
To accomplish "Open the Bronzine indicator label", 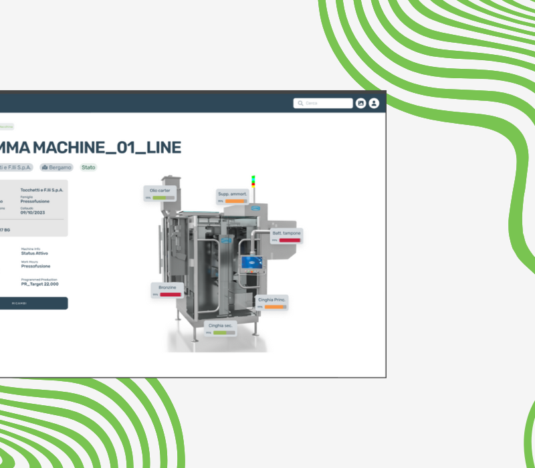I will tap(167, 287).
